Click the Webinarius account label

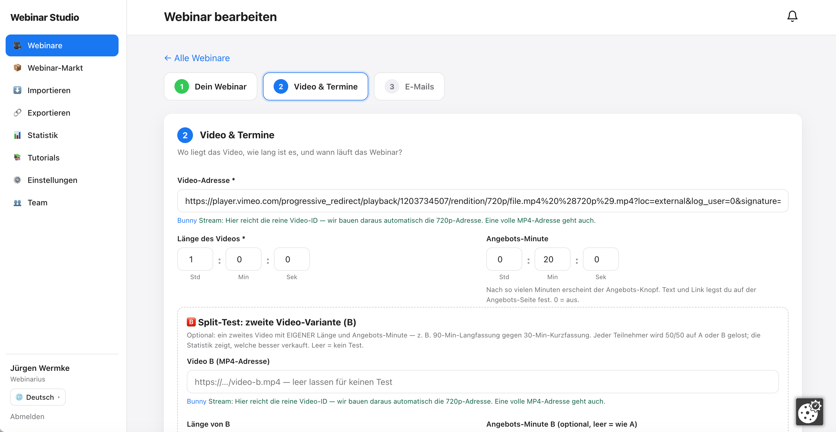[x=28, y=379]
